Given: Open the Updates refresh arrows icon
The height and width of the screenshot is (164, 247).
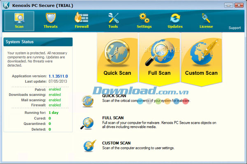Looking at the screenshot, I should [x=175, y=18].
